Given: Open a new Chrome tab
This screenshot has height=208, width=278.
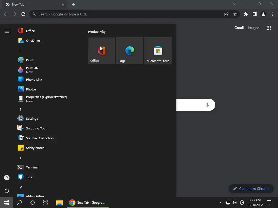Looking at the screenshot, I should coord(73,5).
